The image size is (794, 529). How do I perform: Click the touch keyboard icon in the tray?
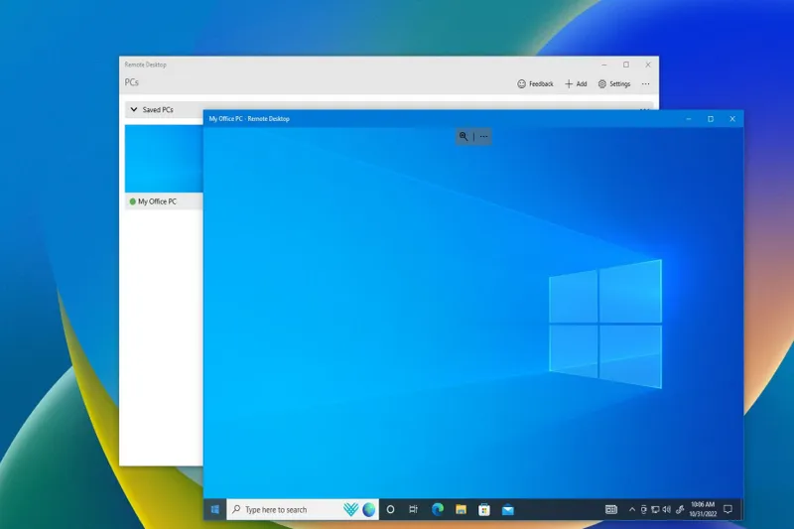(x=611, y=509)
